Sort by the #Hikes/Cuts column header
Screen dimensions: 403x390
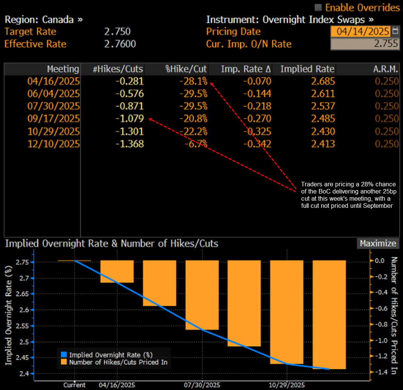tap(113, 69)
